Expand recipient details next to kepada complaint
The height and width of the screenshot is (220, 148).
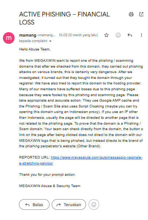tap(50, 41)
